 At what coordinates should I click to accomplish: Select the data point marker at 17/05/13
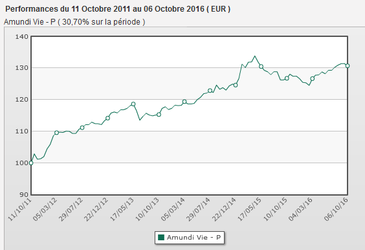point(133,104)
